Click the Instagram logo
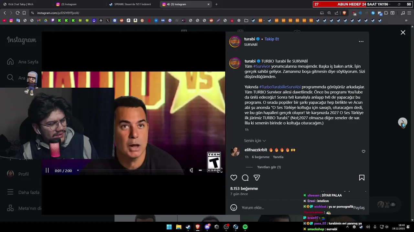Screen dimensions: 414x232 22,40
